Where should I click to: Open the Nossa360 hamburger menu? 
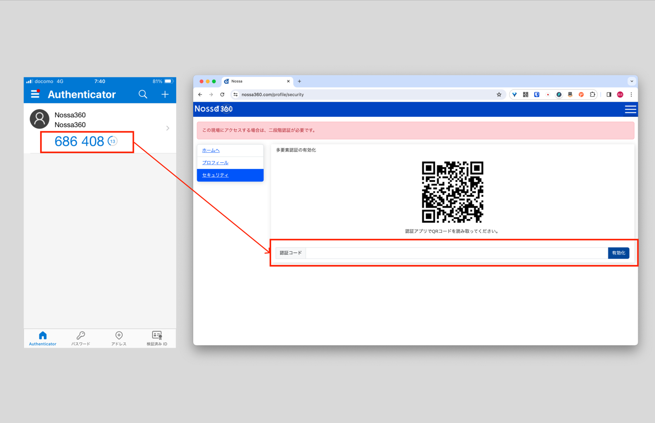630,109
